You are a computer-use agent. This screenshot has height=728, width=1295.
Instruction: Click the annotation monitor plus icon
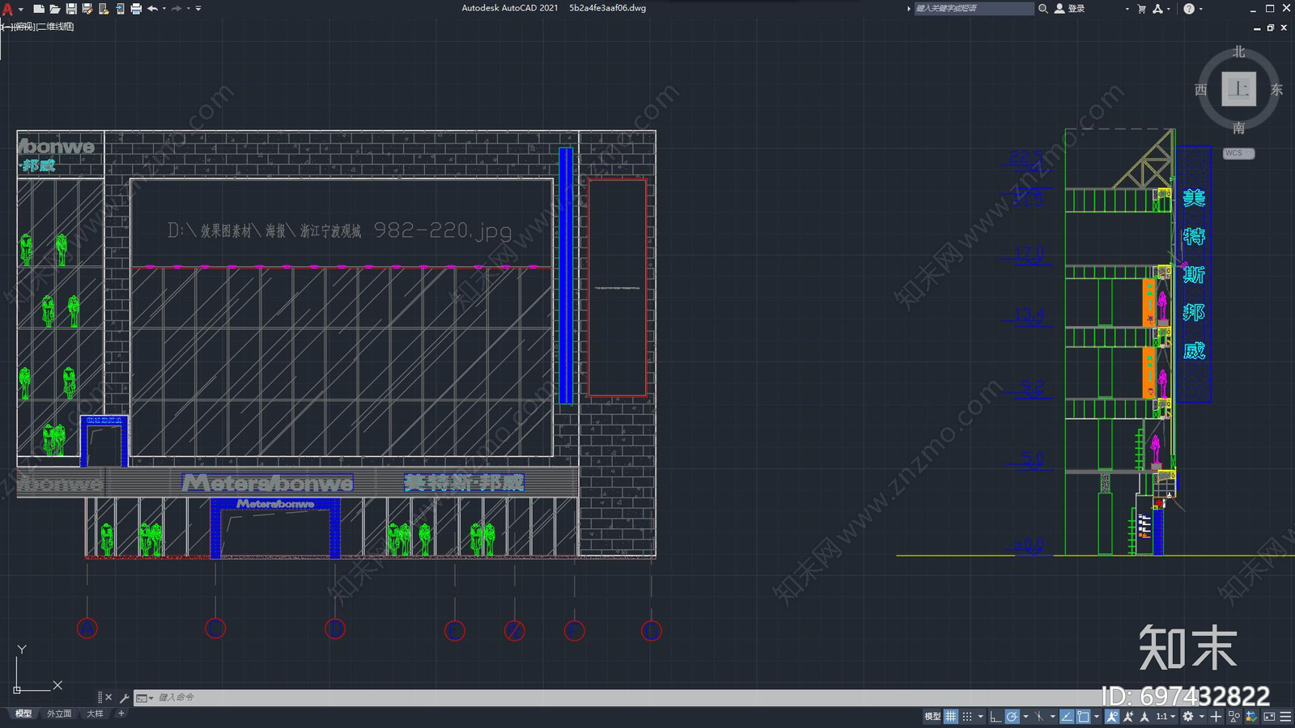(1216, 716)
